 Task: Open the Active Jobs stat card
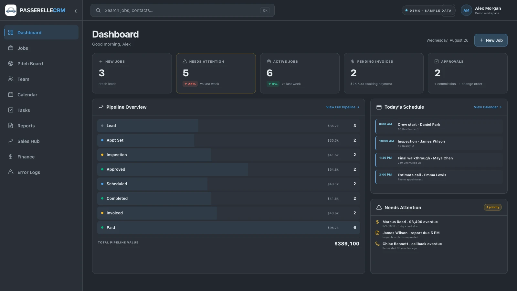[x=300, y=73]
